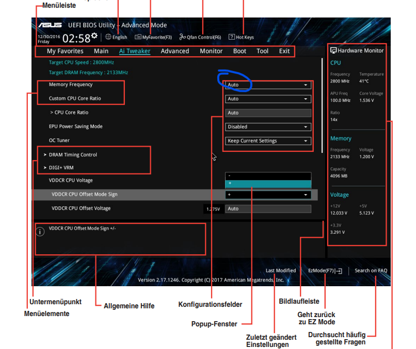Select the VDDCR CPU Offset Mode Sign row

(174, 195)
